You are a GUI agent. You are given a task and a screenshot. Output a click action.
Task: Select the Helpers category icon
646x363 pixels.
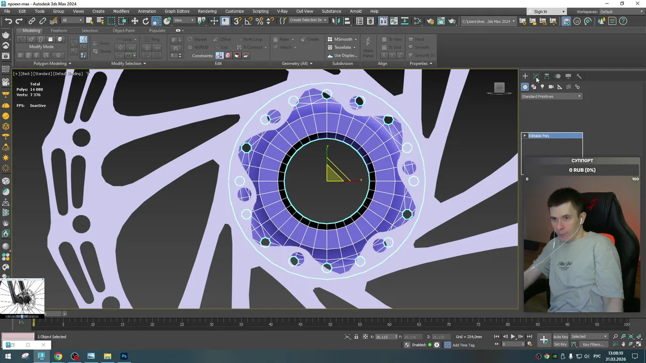click(560, 87)
